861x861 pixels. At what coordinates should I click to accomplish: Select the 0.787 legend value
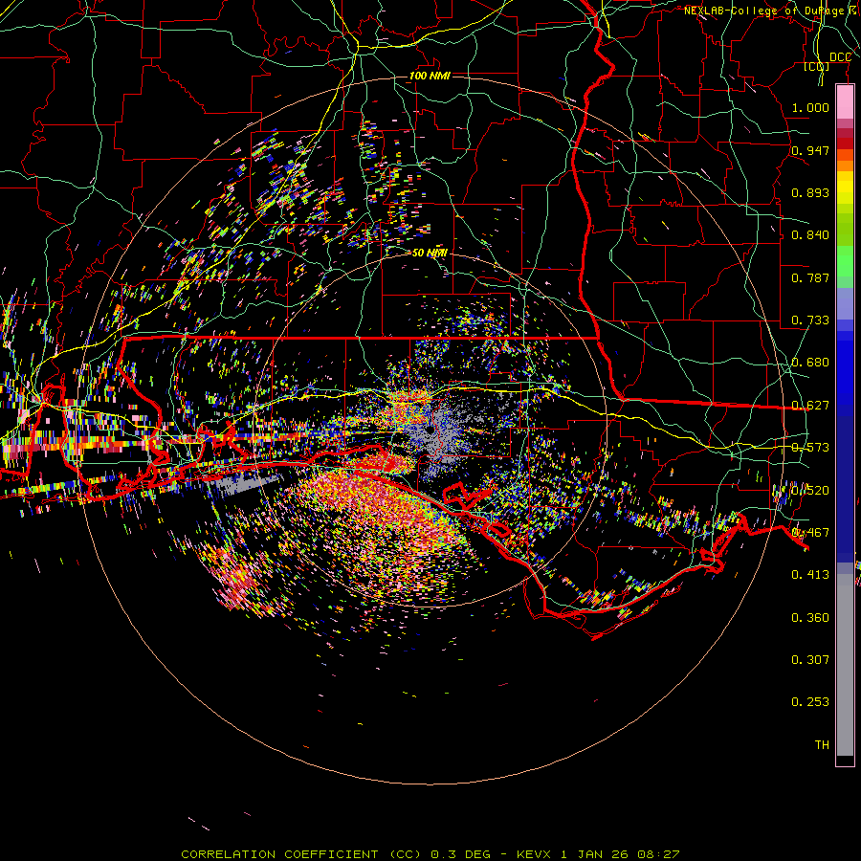click(x=810, y=277)
